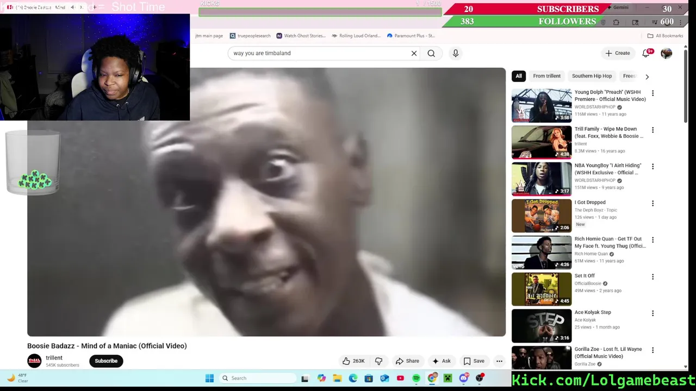Open Discord from the taskbar
This screenshot has width=696, height=391.
point(463,378)
